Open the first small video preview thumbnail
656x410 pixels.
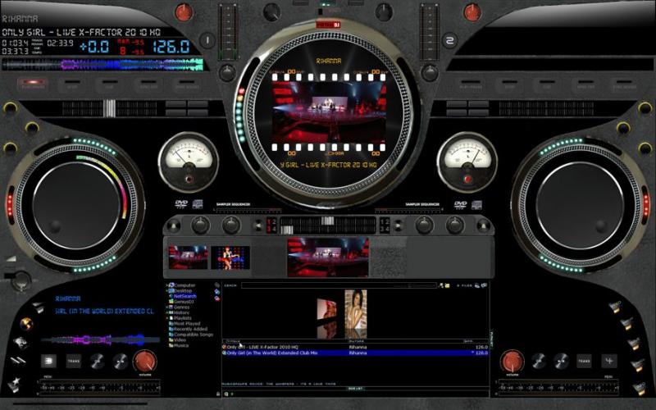[x=188, y=257]
